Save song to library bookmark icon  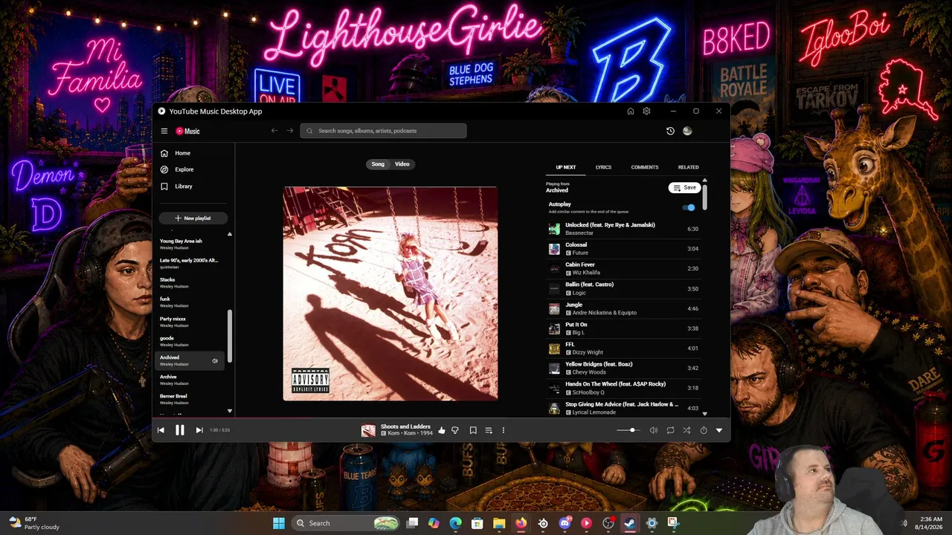click(472, 430)
